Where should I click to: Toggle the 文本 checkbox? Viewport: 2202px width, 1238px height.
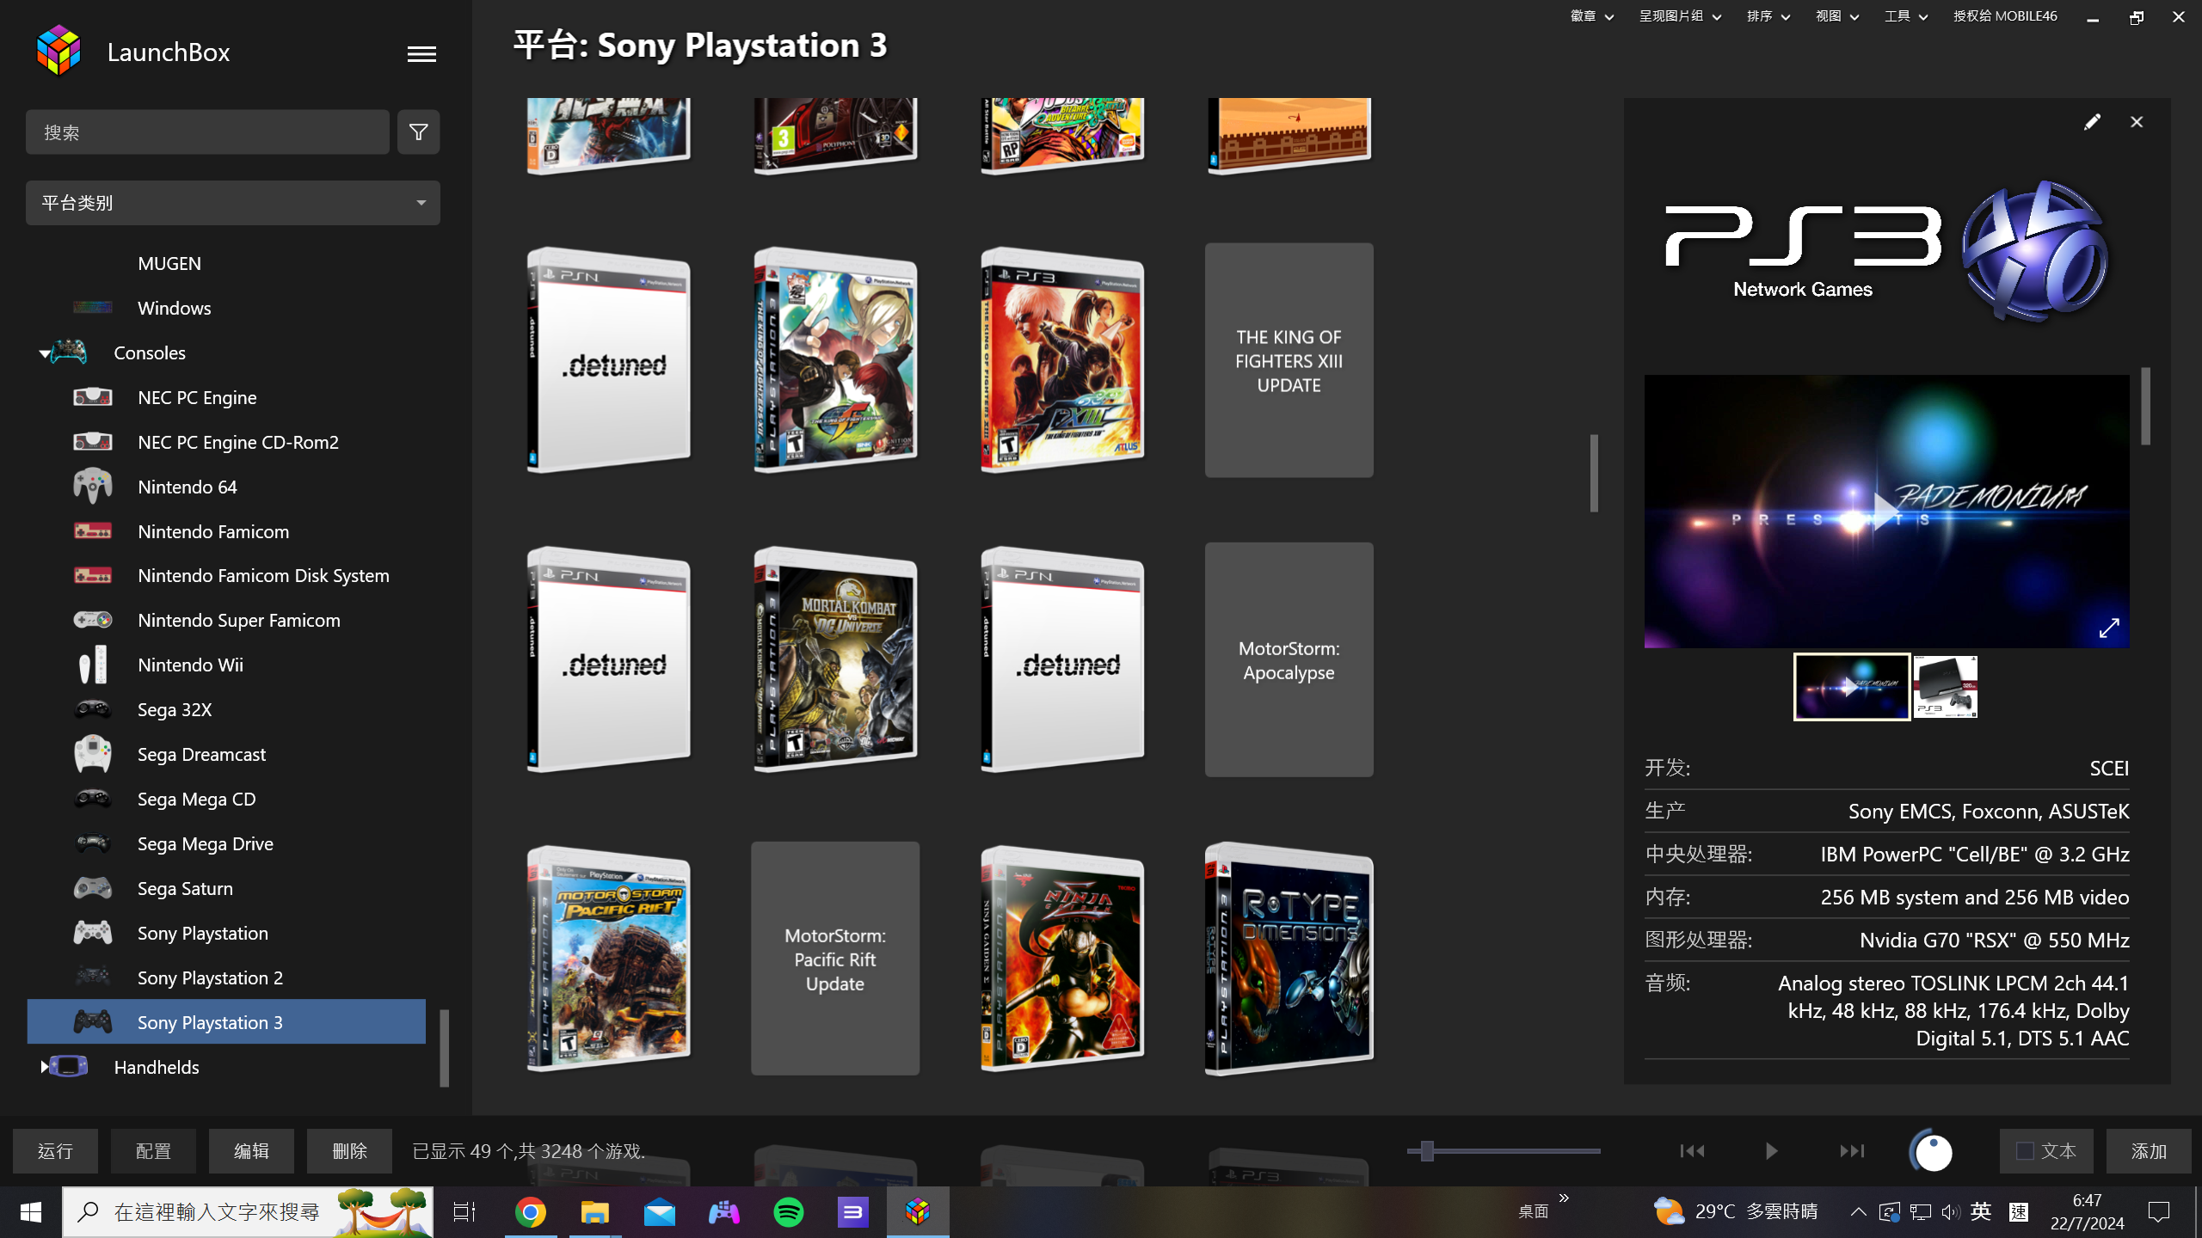pos(2025,1150)
